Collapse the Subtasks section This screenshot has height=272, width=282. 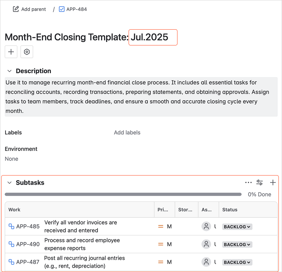pyautogui.click(x=9, y=183)
